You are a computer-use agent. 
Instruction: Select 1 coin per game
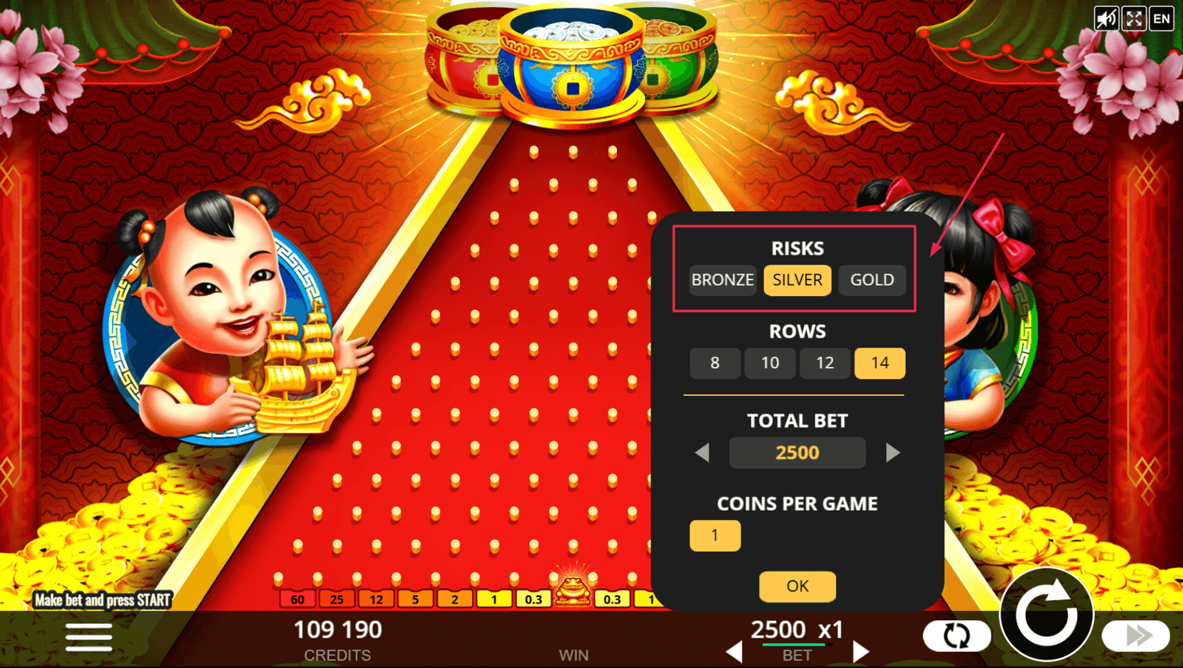point(715,535)
